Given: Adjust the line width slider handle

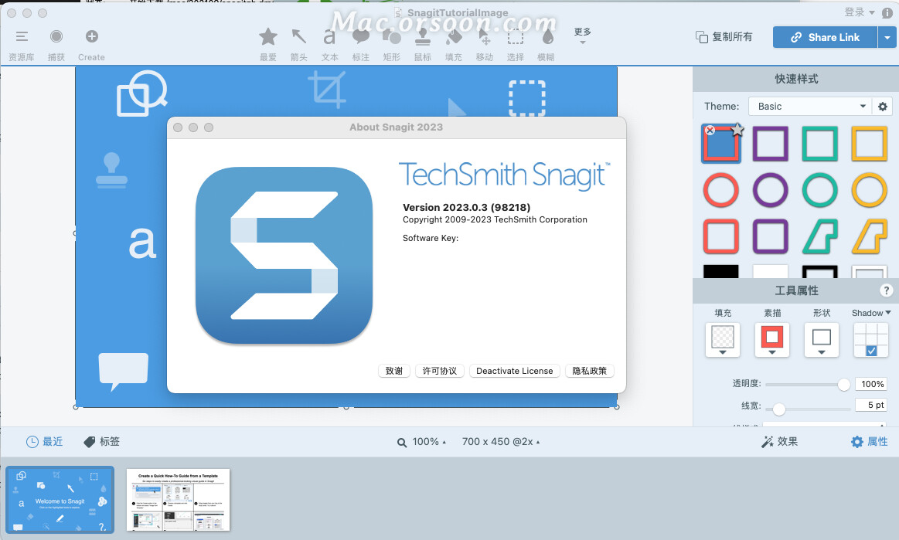Looking at the screenshot, I should pos(778,409).
